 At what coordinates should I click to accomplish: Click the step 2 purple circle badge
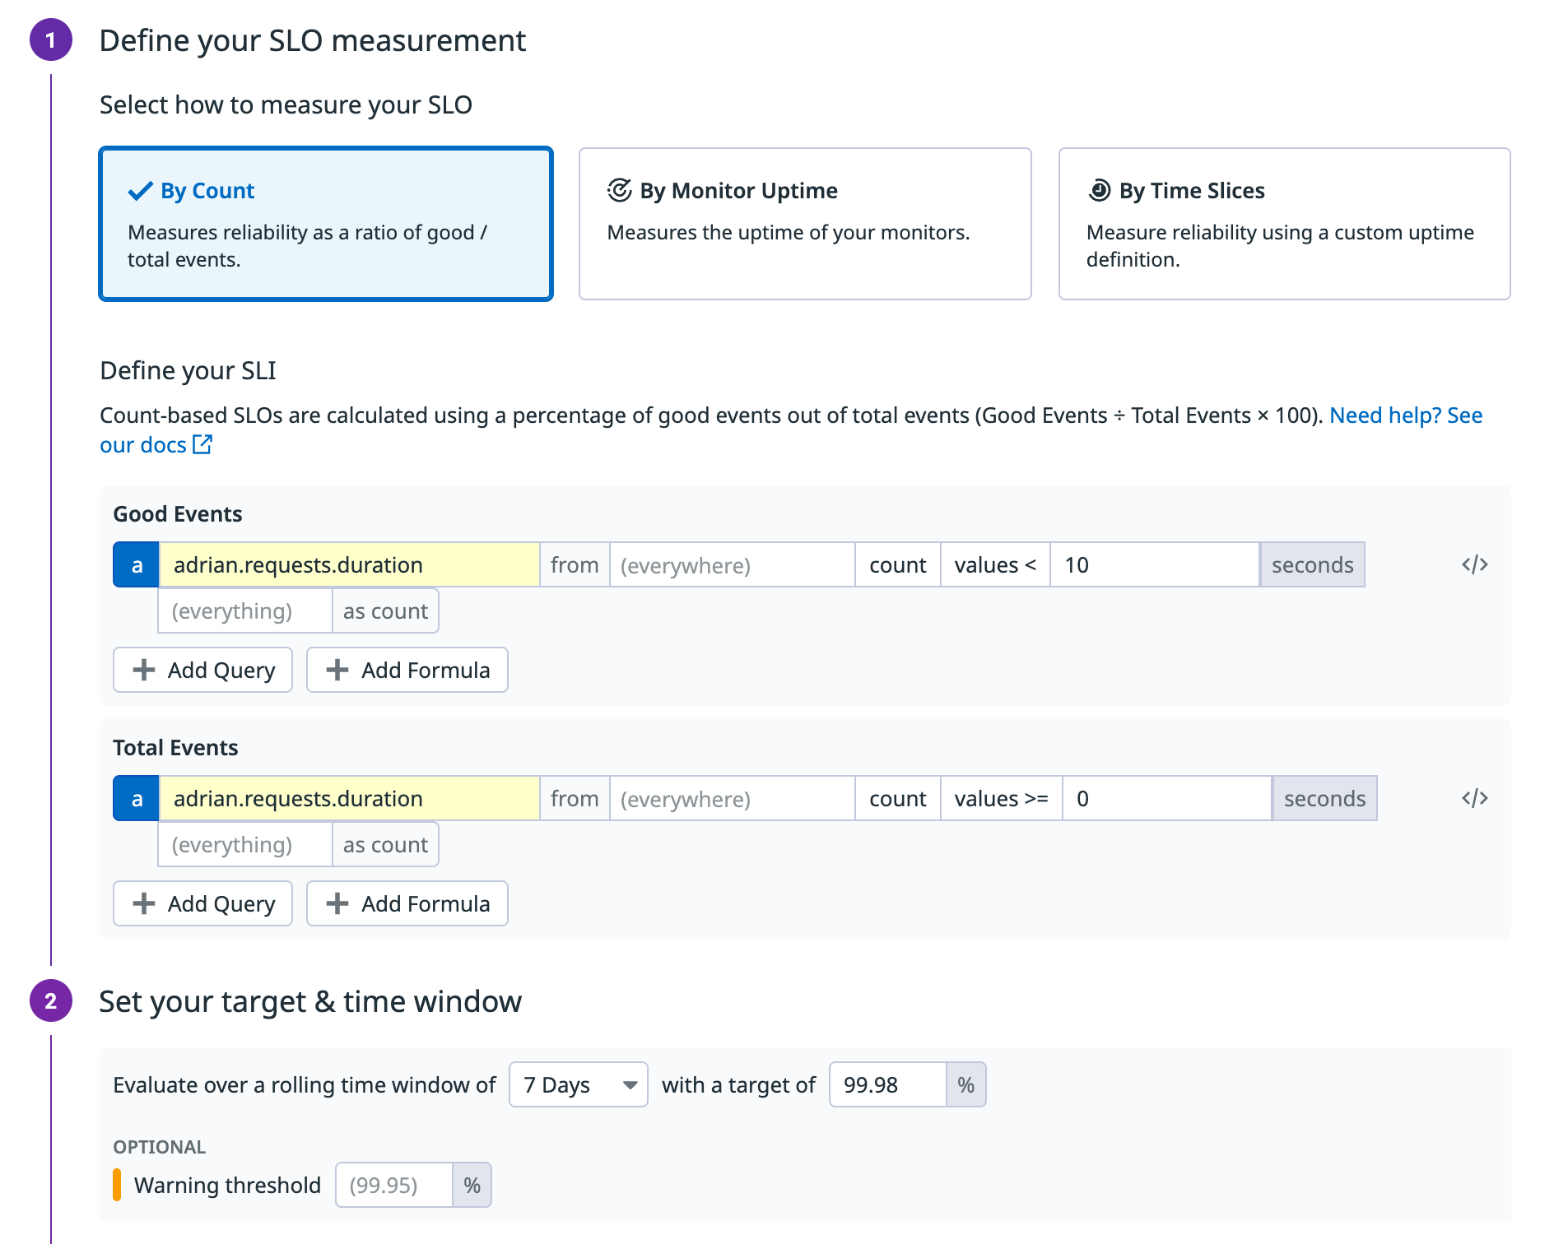pos(51,1000)
